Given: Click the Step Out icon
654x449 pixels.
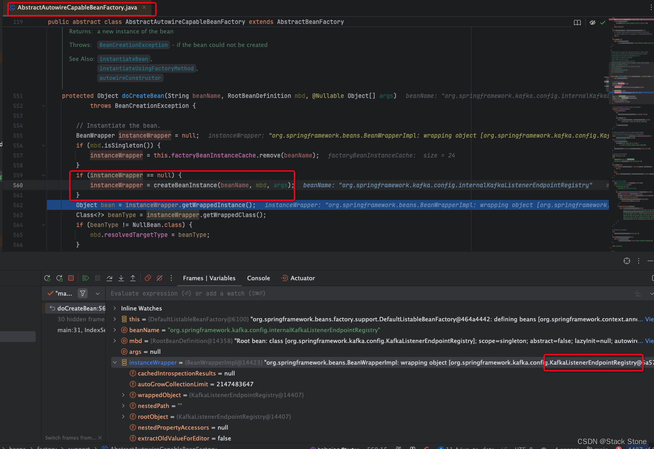Looking at the screenshot, I should [133, 278].
